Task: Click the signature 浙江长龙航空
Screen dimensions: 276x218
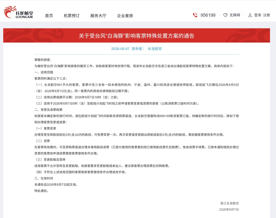Action: coord(229,203)
